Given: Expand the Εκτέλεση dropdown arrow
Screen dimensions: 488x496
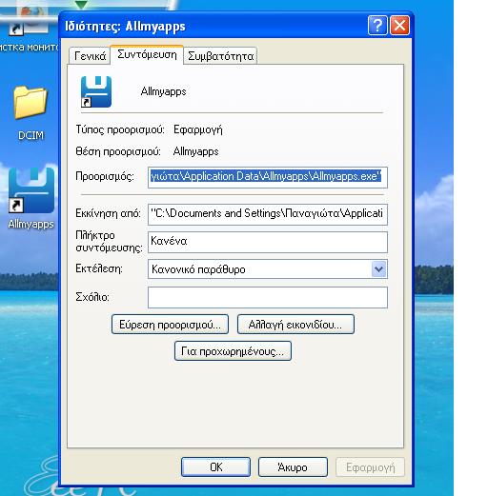Looking at the screenshot, I should pyautogui.click(x=378, y=269).
